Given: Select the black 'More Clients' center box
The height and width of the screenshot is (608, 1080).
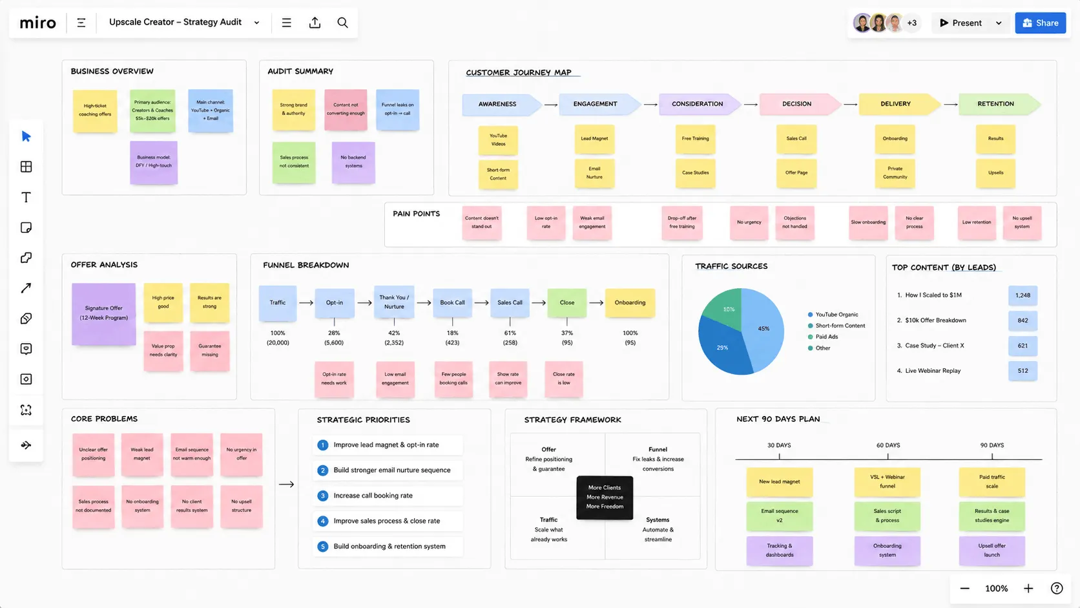Looking at the screenshot, I should pos(605,498).
